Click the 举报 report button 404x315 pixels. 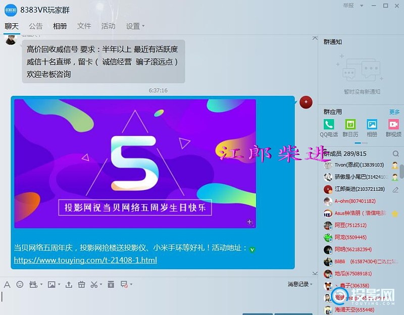coord(348,6)
